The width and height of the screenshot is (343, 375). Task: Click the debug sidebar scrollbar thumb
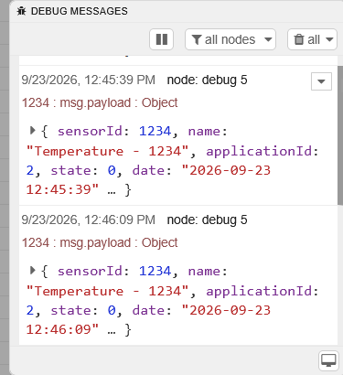click(x=340, y=135)
